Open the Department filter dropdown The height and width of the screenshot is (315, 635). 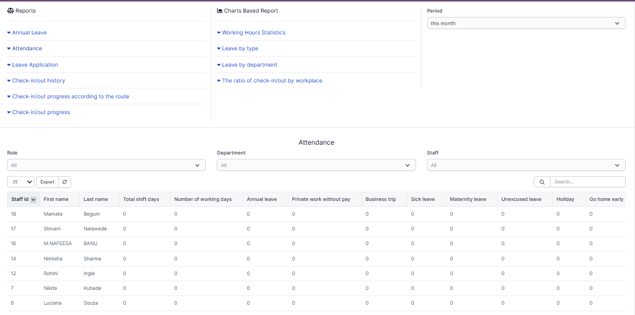click(316, 165)
